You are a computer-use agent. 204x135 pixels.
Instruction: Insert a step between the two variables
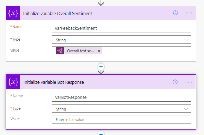[101, 67]
